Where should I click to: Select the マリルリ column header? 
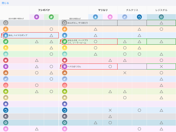103,10
